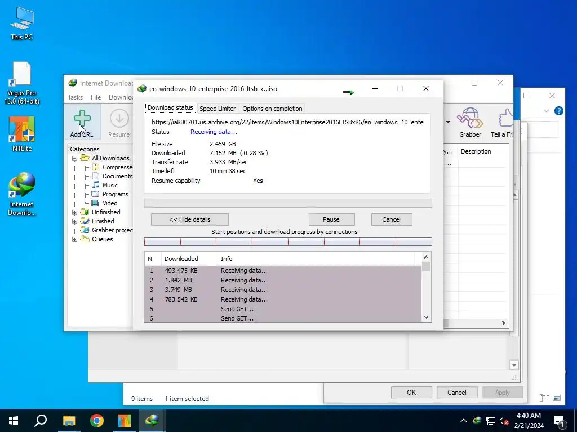Select connection 3 row with 3.749 MB
Image resolution: width=577 pixels, height=432 pixels.
click(x=283, y=290)
